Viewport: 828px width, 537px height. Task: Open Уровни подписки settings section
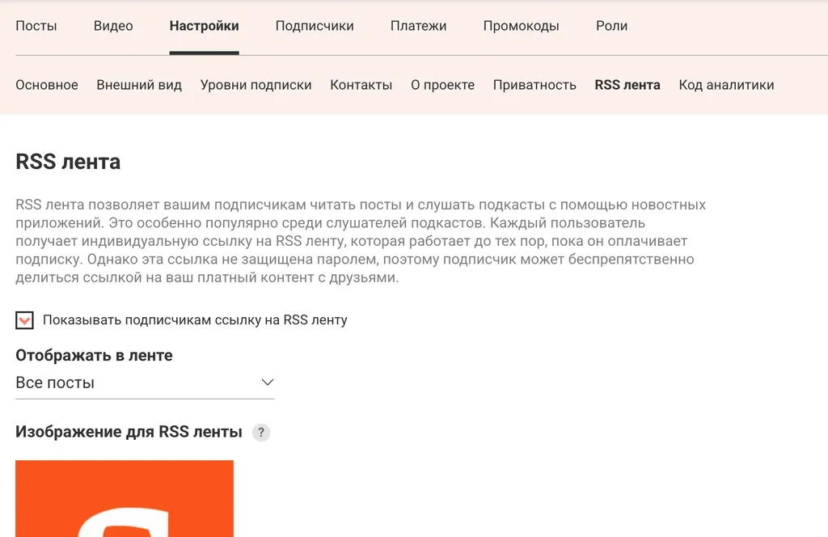256,85
